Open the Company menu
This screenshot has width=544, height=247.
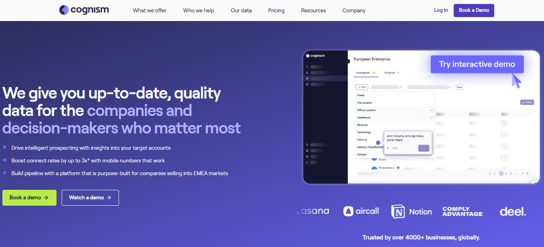point(354,11)
